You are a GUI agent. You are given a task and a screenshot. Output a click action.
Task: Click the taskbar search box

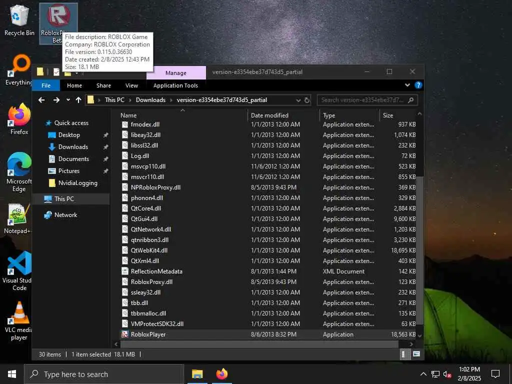coord(104,374)
